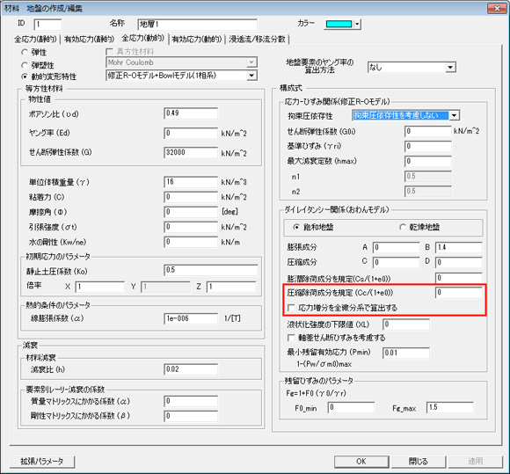Click the 名称 field containing 地層1
The height and width of the screenshot is (474, 510).
197,25
